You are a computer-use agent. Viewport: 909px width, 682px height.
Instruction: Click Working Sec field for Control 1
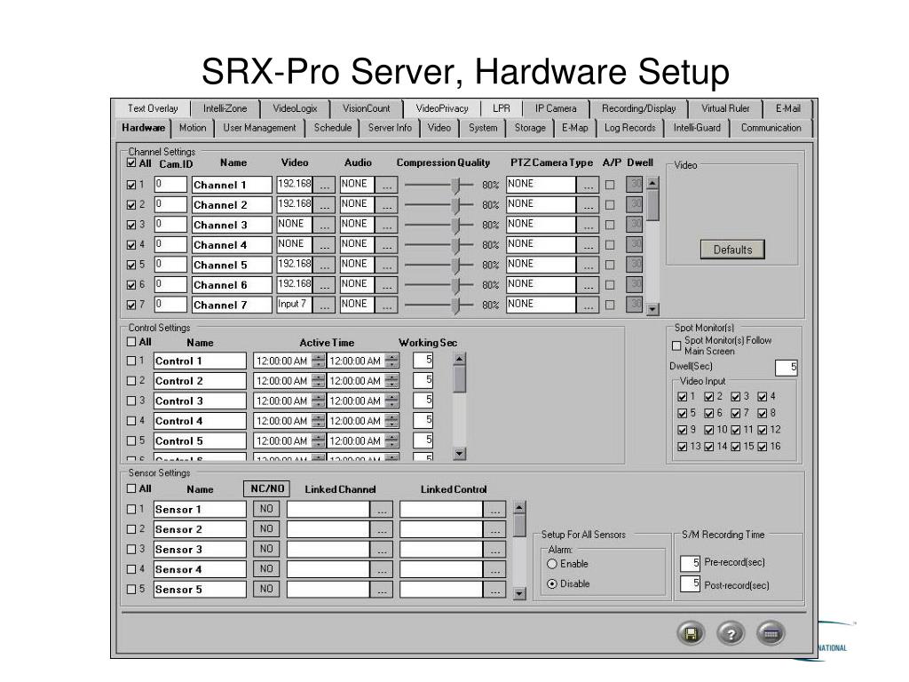coord(423,361)
